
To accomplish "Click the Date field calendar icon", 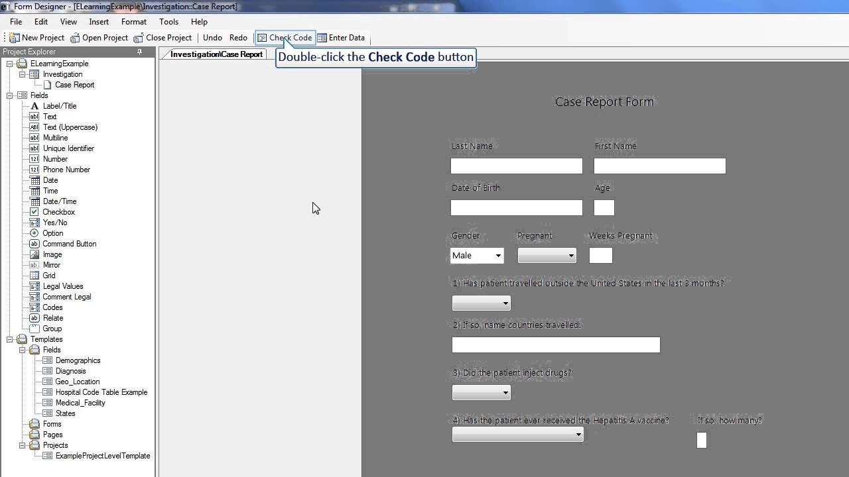I will pyautogui.click(x=34, y=180).
